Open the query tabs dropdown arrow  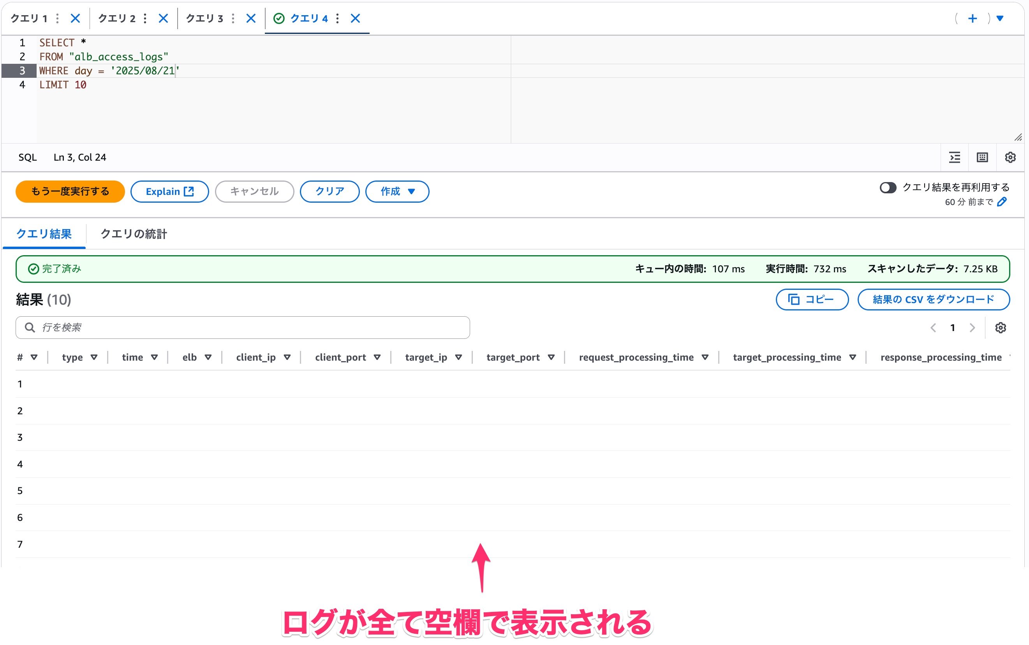[1000, 18]
